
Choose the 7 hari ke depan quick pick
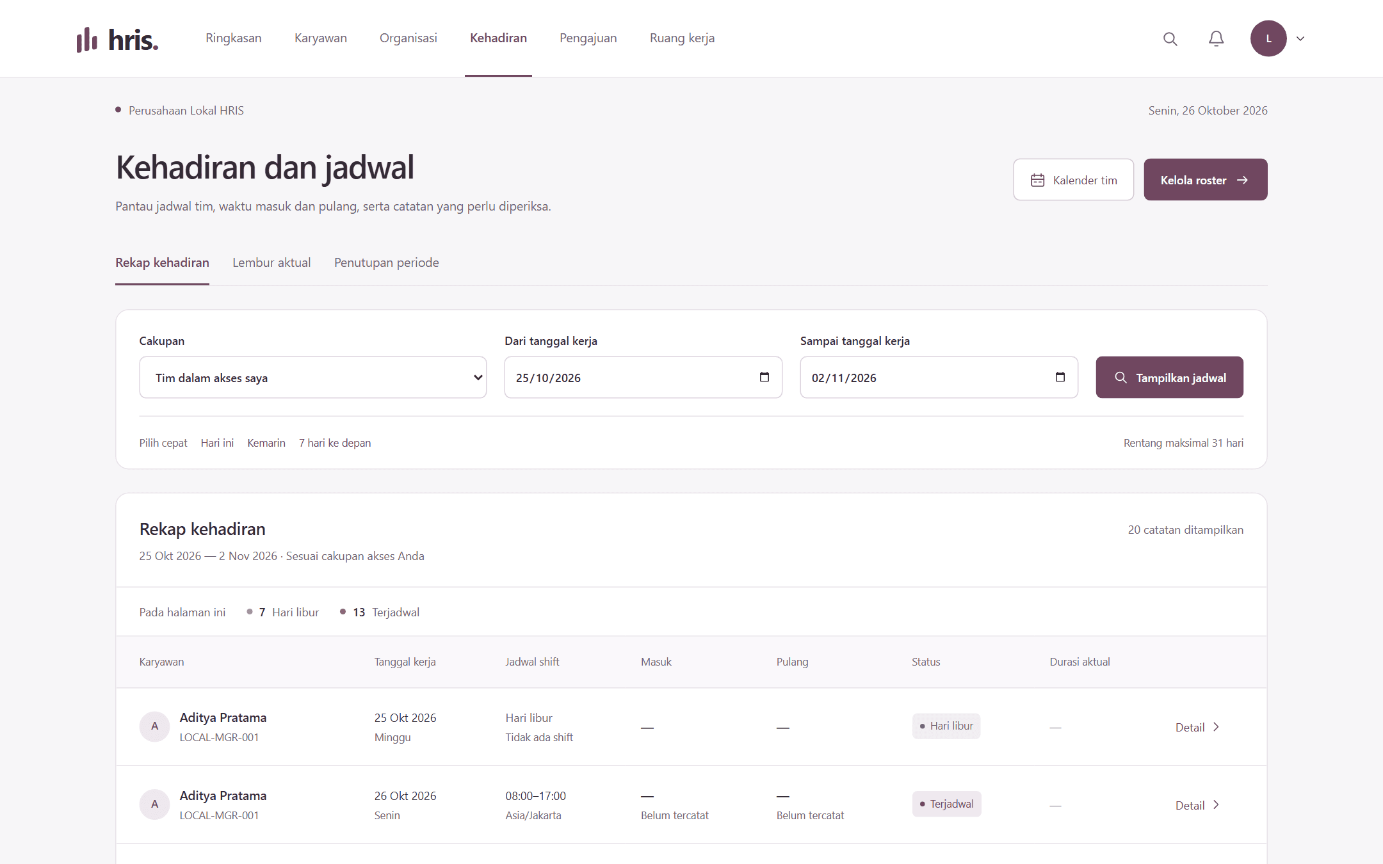[x=335, y=443]
